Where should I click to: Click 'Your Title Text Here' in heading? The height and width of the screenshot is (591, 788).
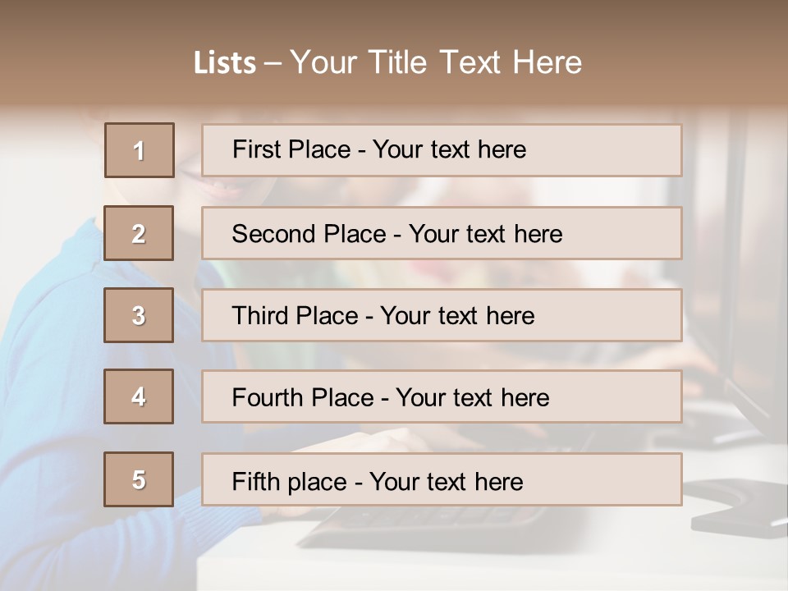[x=436, y=62]
